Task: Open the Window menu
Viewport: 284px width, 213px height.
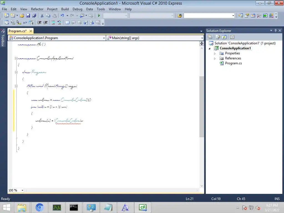Action: [x=115, y=9]
